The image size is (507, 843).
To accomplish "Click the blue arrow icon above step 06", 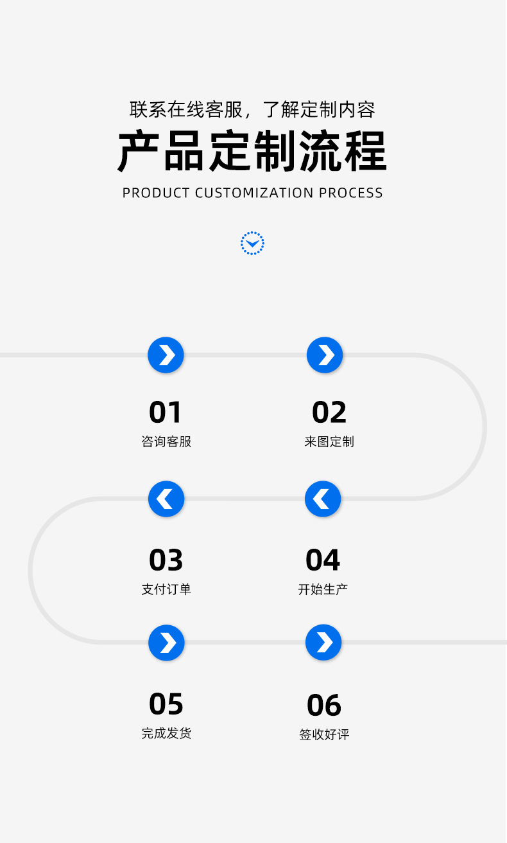I will tap(323, 643).
